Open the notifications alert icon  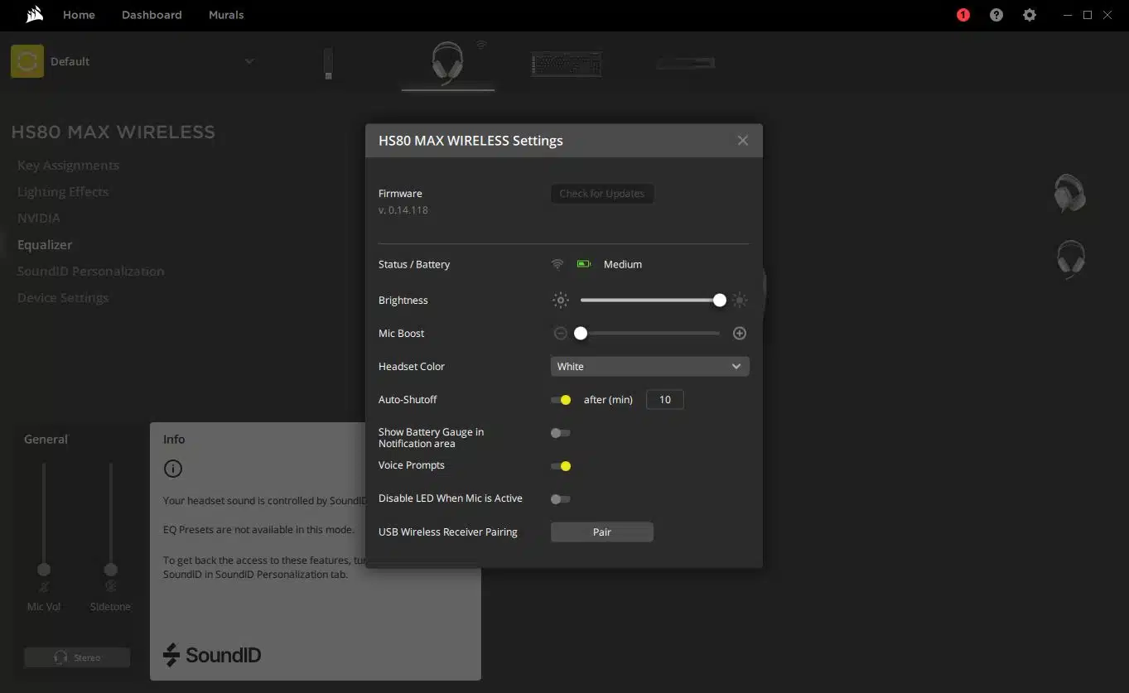pyautogui.click(x=963, y=15)
